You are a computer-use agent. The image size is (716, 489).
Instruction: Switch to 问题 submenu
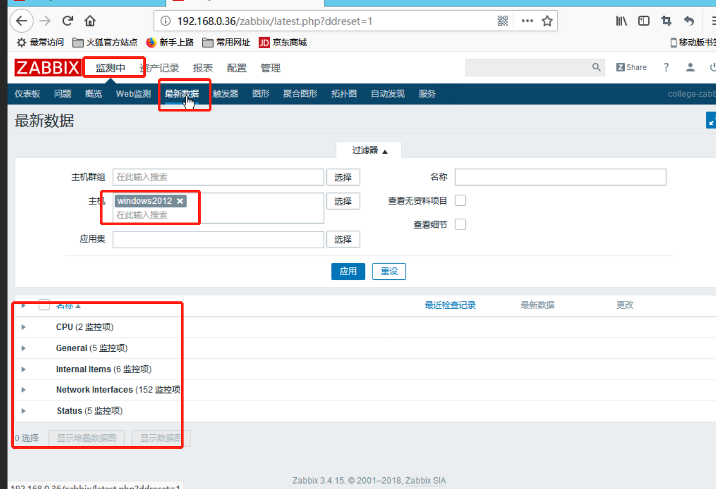[x=63, y=94]
